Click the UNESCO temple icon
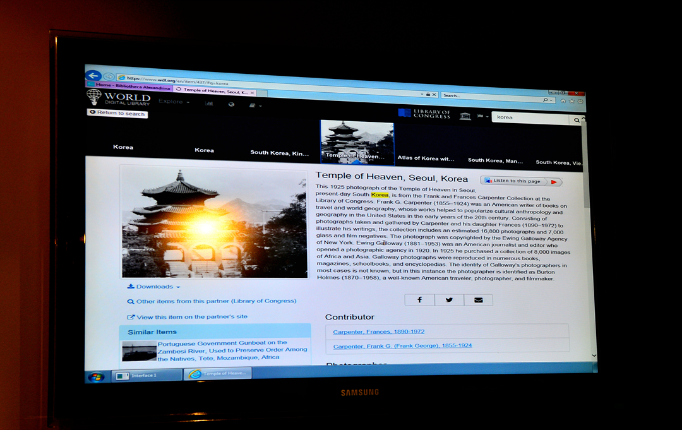This screenshot has height=430, width=682. click(x=465, y=116)
